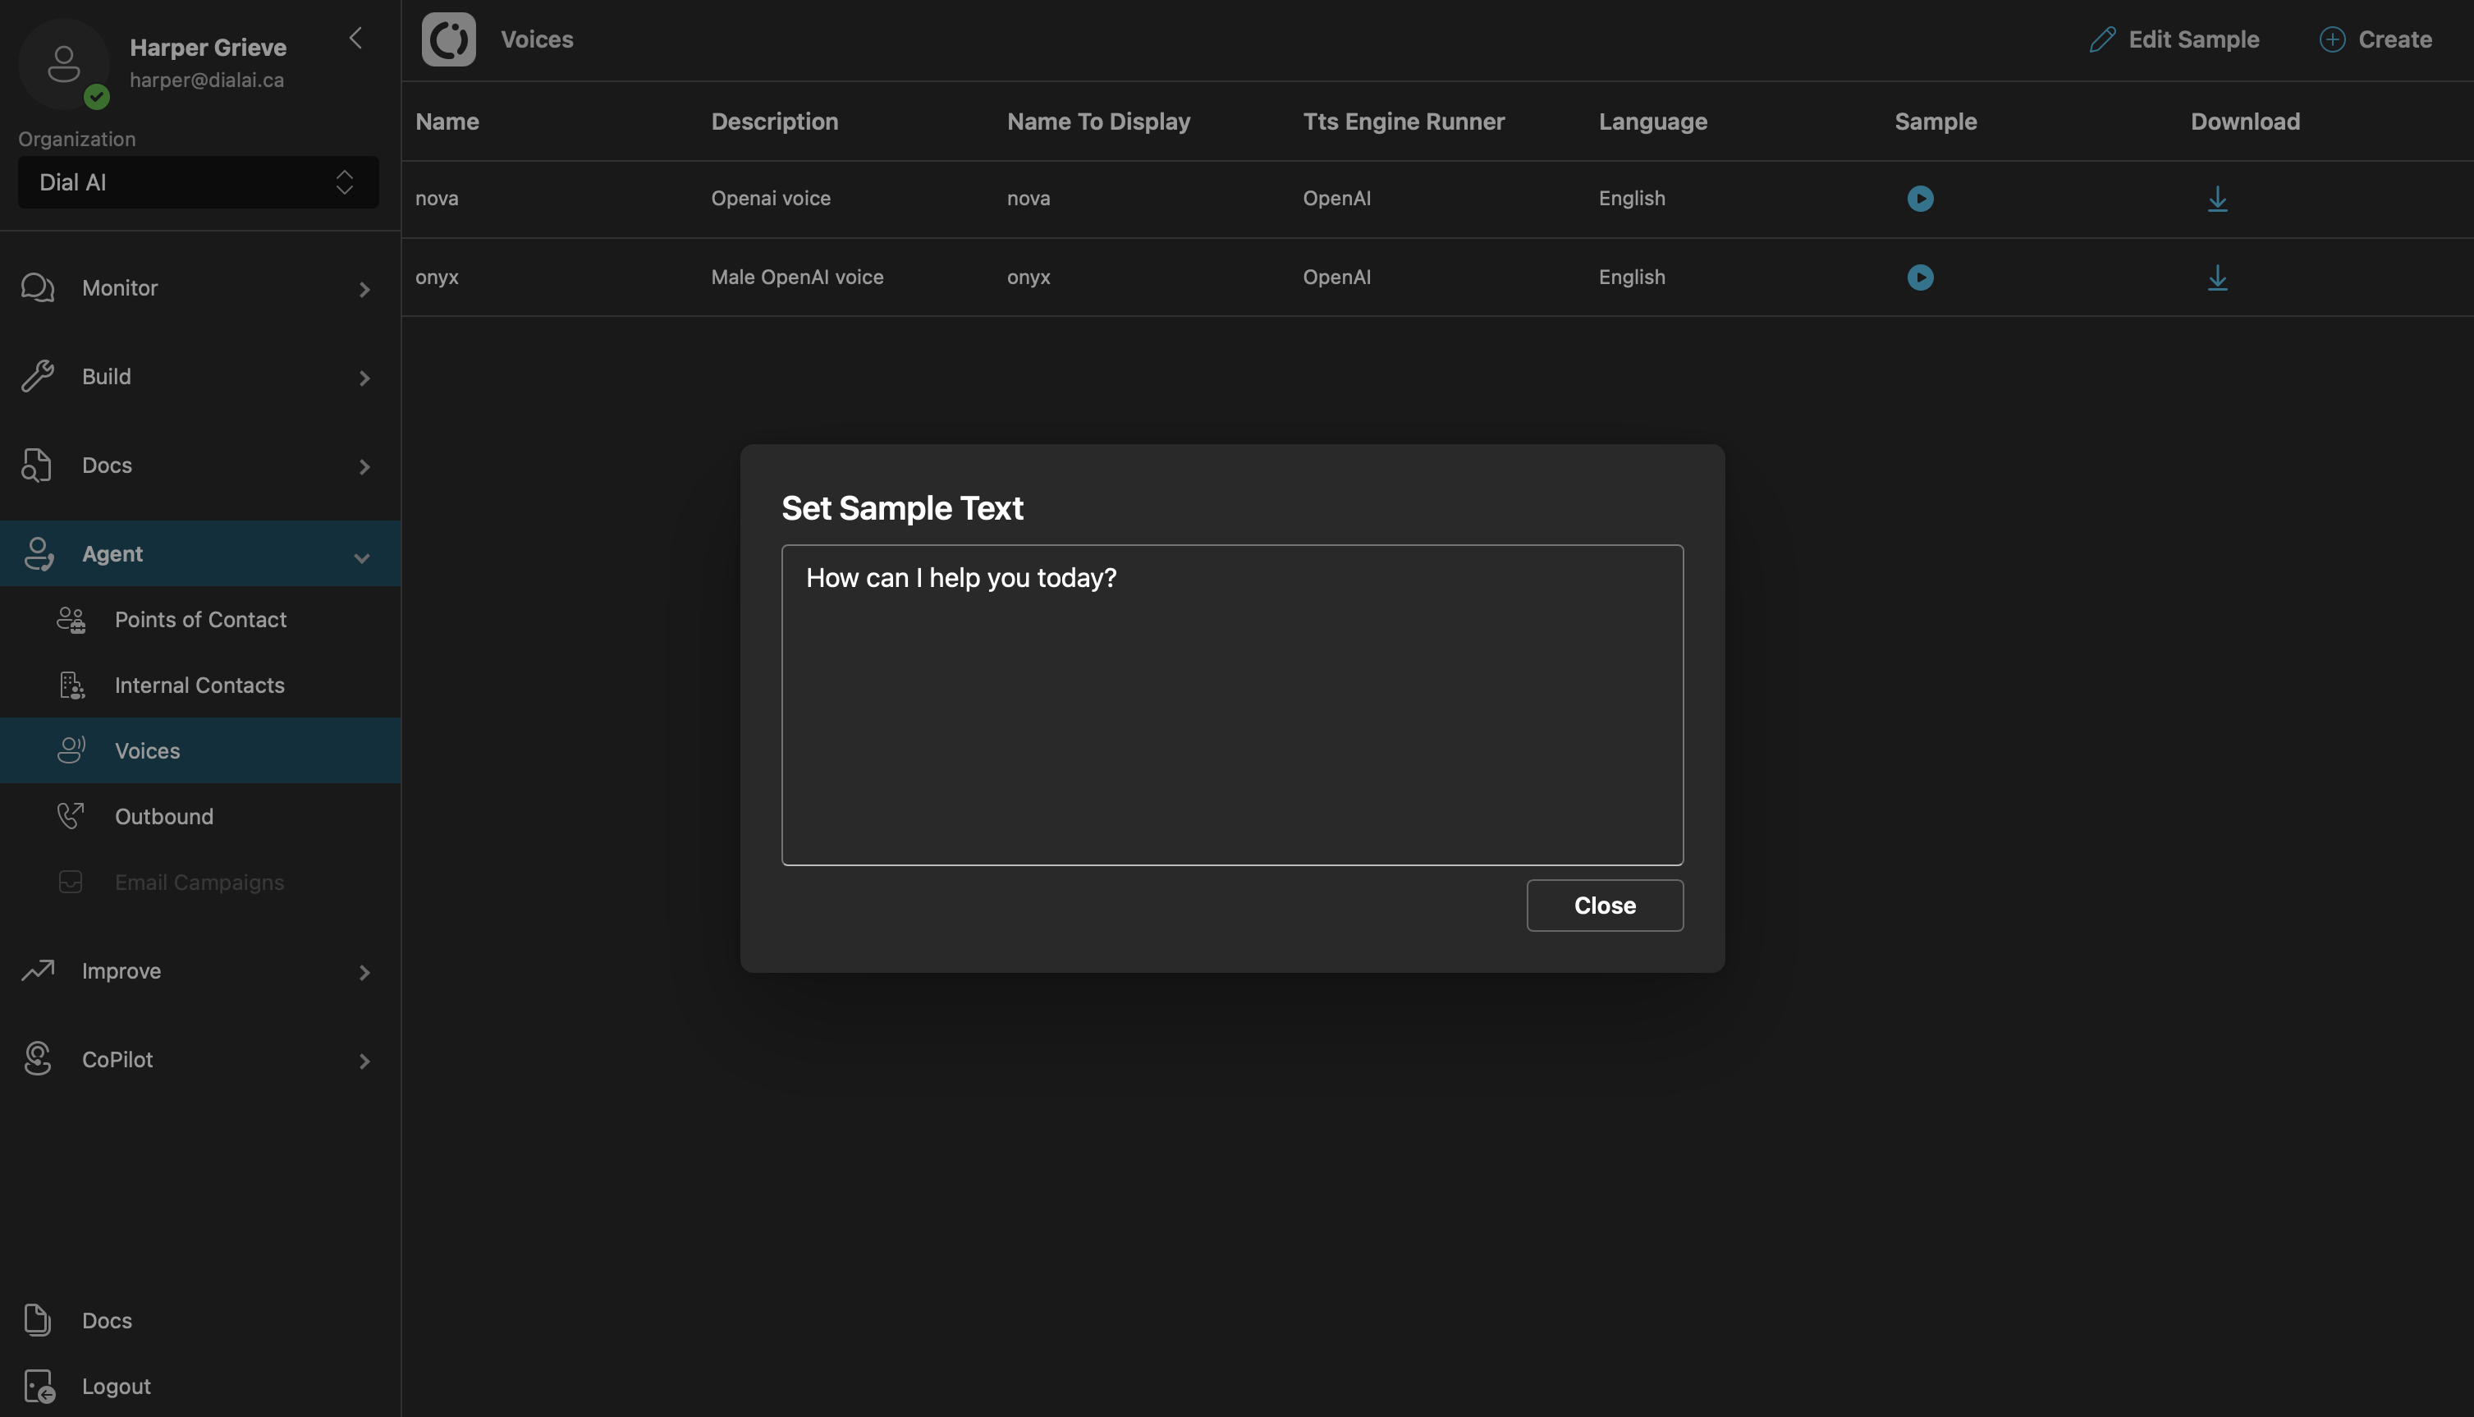2474x1417 pixels.
Task: Open Points of Contact page
Action: tap(200, 620)
